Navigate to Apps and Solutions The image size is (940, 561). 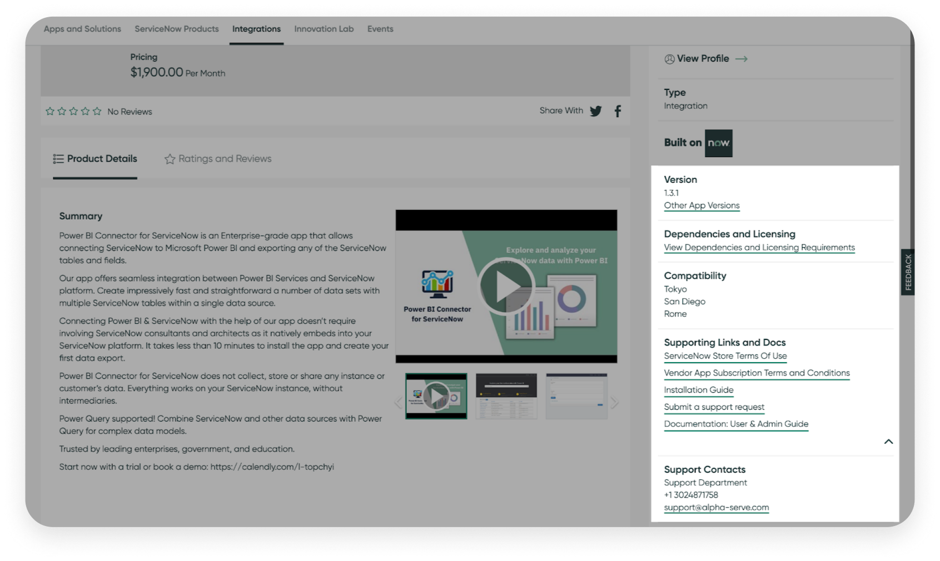[82, 29]
